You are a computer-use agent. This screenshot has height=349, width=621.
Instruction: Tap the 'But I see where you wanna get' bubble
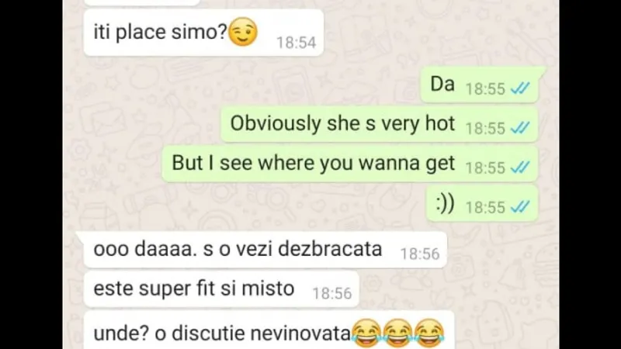350,164
